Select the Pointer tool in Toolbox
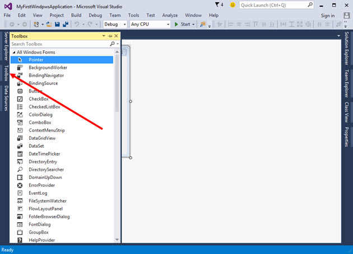Viewport: 353px width, 254px height. pyautogui.click(x=62, y=59)
